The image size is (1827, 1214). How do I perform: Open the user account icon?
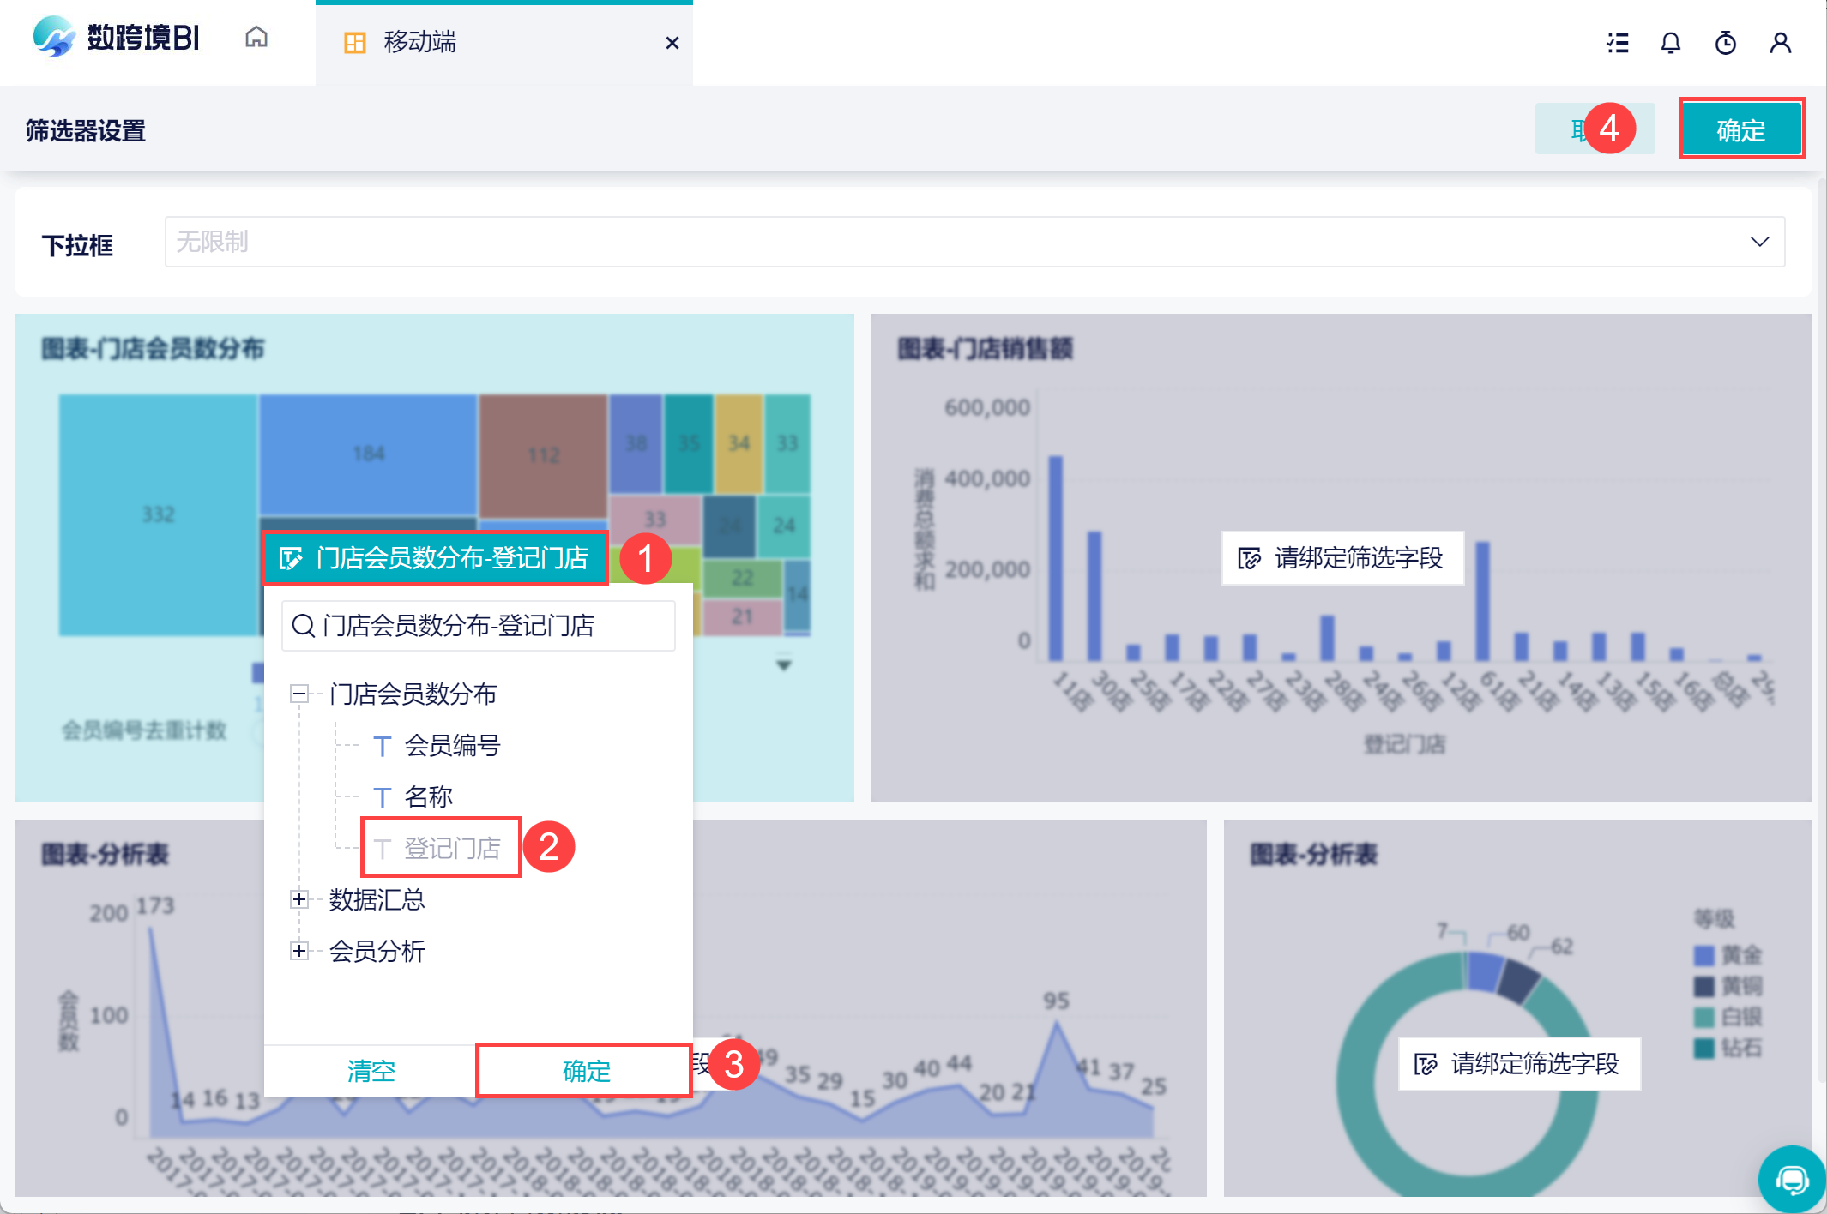1781,43
